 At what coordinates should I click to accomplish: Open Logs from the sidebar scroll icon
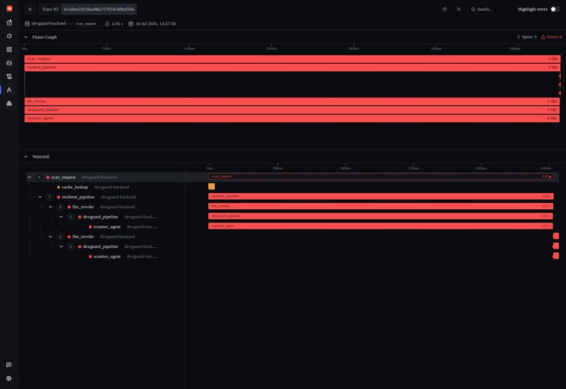9,77
